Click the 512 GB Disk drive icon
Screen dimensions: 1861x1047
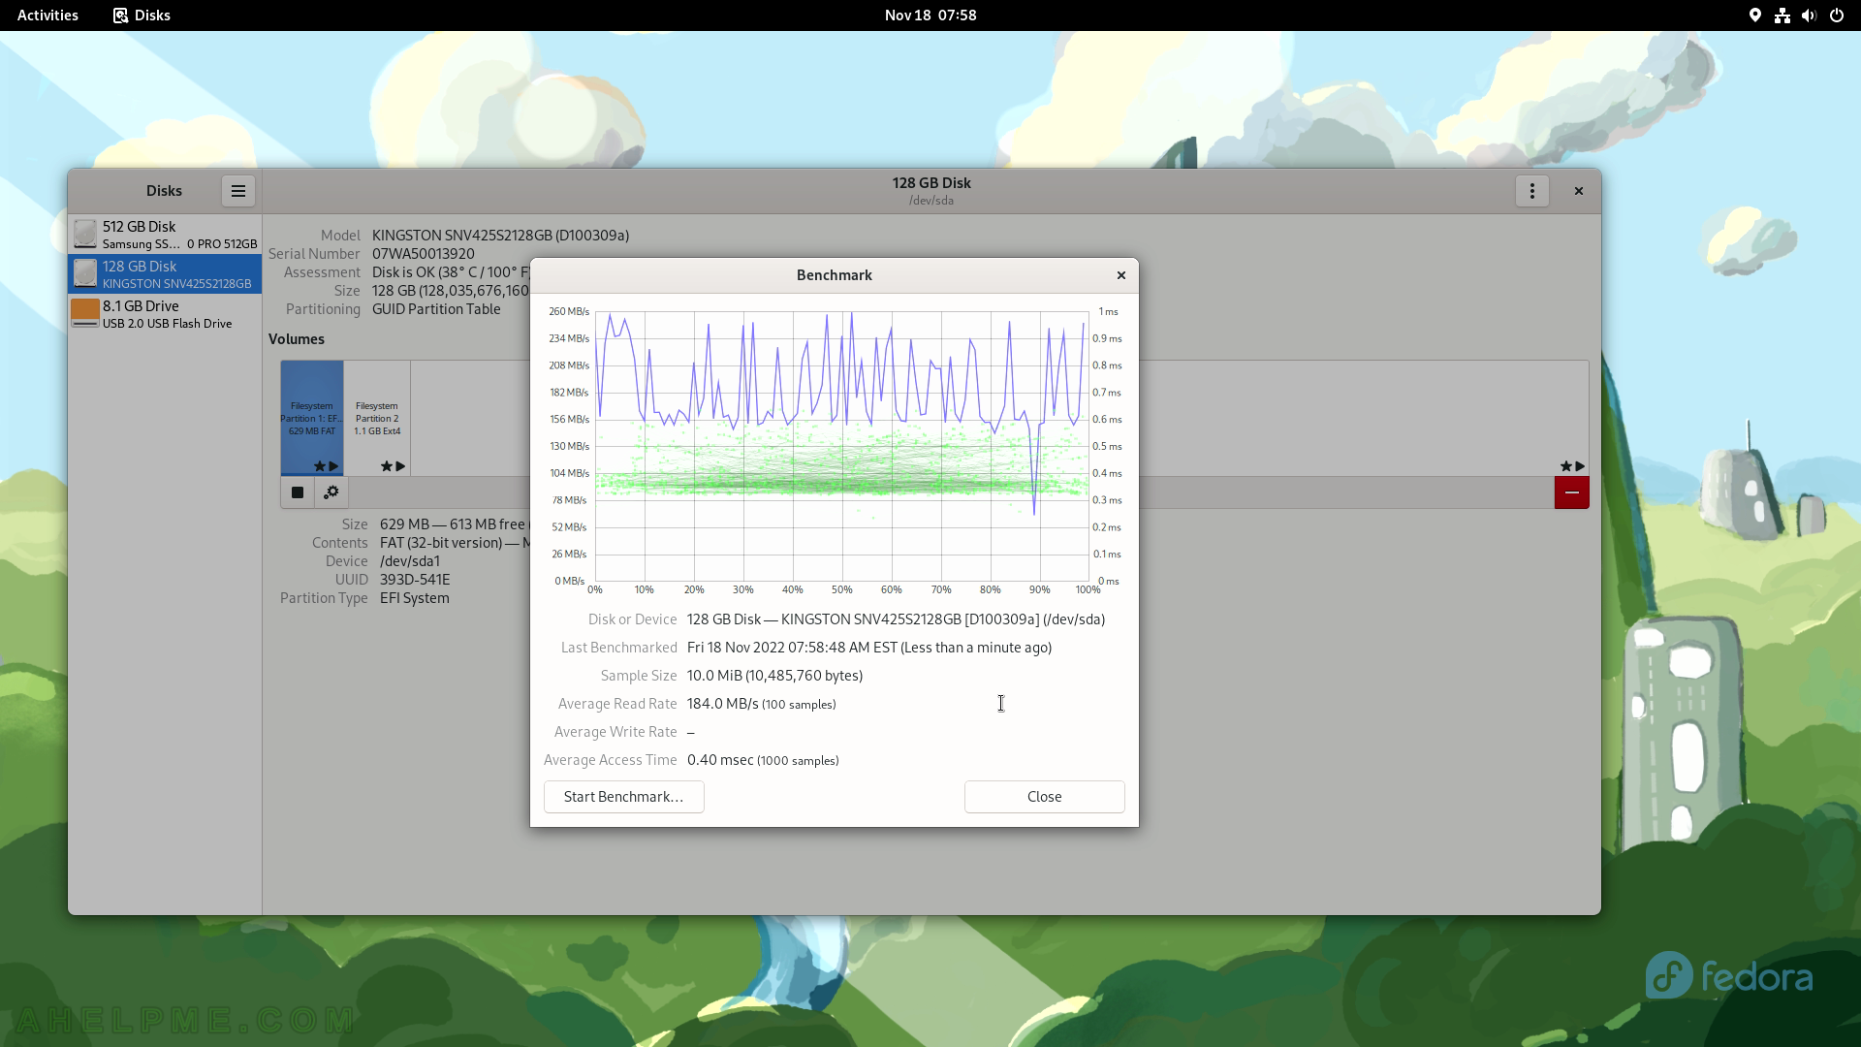[85, 235]
